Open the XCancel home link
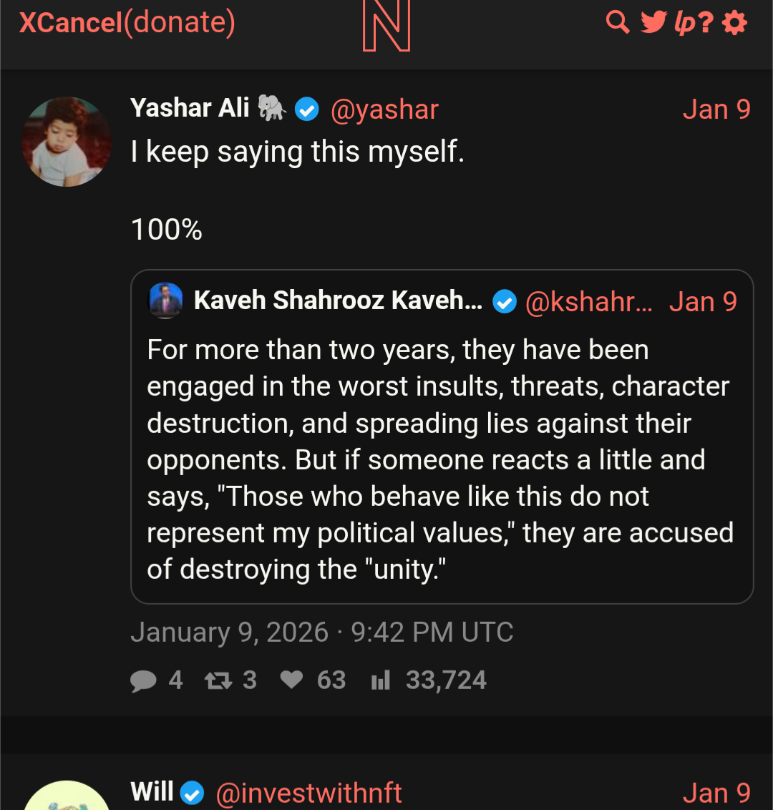Viewport: 773px width, 810px height. pyautogui.click(x=71, y=22)
